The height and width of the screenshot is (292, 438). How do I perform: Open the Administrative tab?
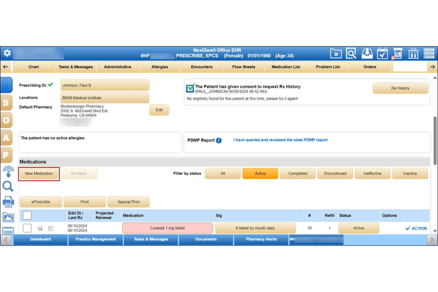point(118,67)
